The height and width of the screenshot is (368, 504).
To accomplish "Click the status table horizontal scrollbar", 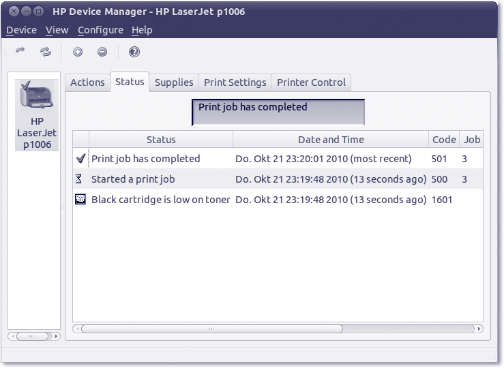I will (x=211, y=328).
